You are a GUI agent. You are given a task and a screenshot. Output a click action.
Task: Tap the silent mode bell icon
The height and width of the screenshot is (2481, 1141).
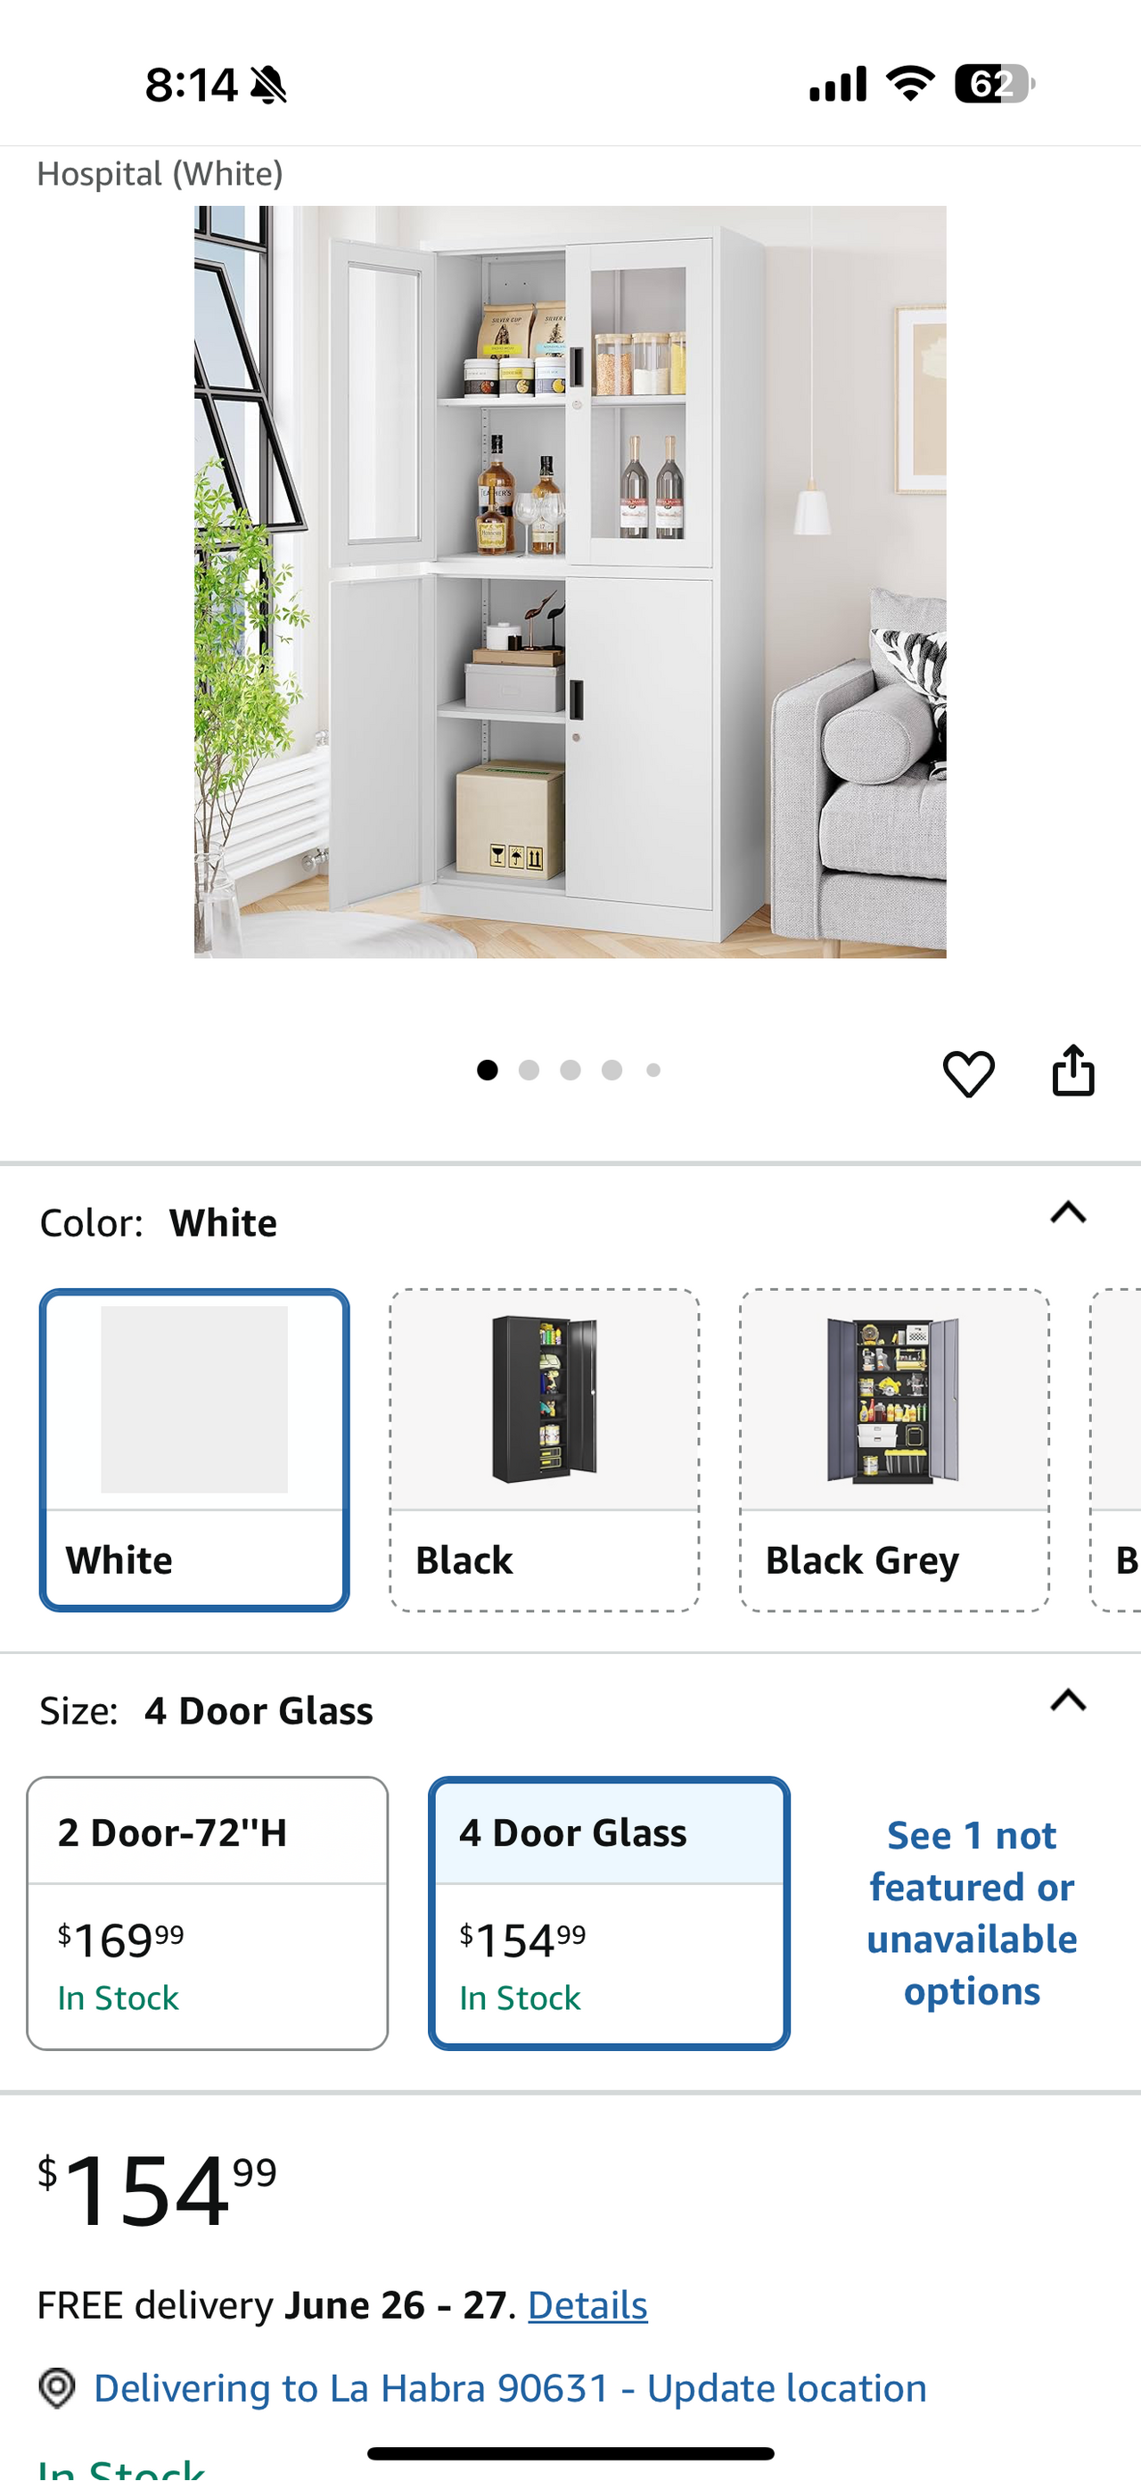click(268, 85)
